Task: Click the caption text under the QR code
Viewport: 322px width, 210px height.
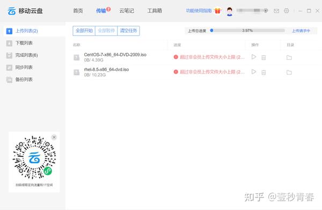Action: tap(34, 185)
